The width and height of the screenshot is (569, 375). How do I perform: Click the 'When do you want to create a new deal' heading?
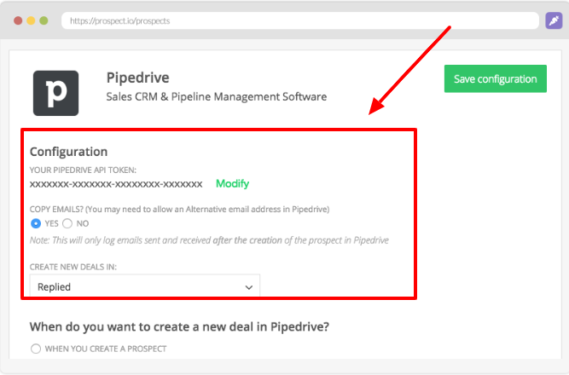179,326
